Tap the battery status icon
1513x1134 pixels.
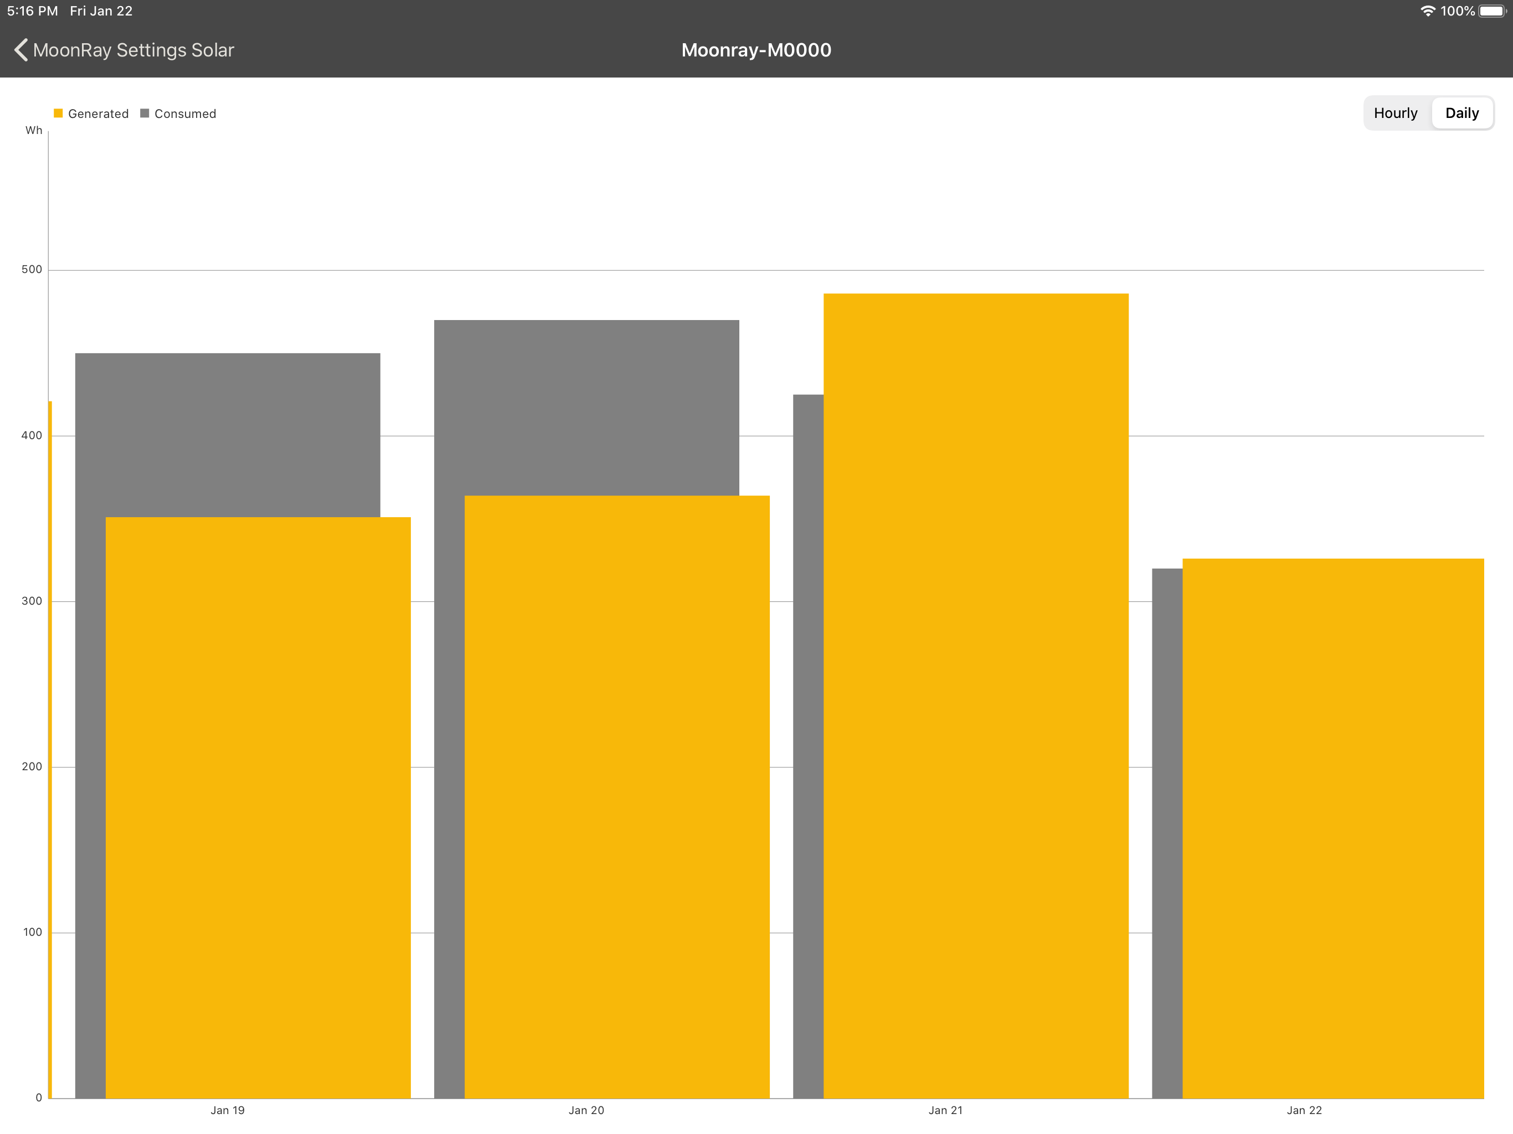[x=1492, y=11]
